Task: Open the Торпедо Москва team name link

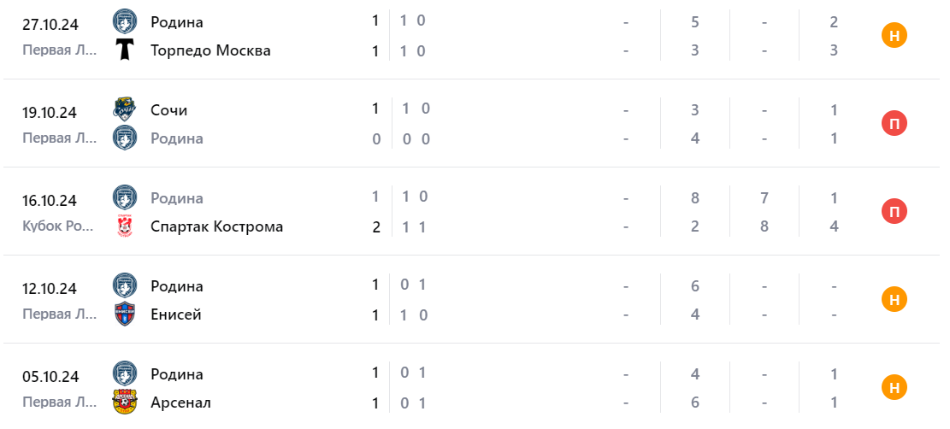Action: (x=210, y=50)
